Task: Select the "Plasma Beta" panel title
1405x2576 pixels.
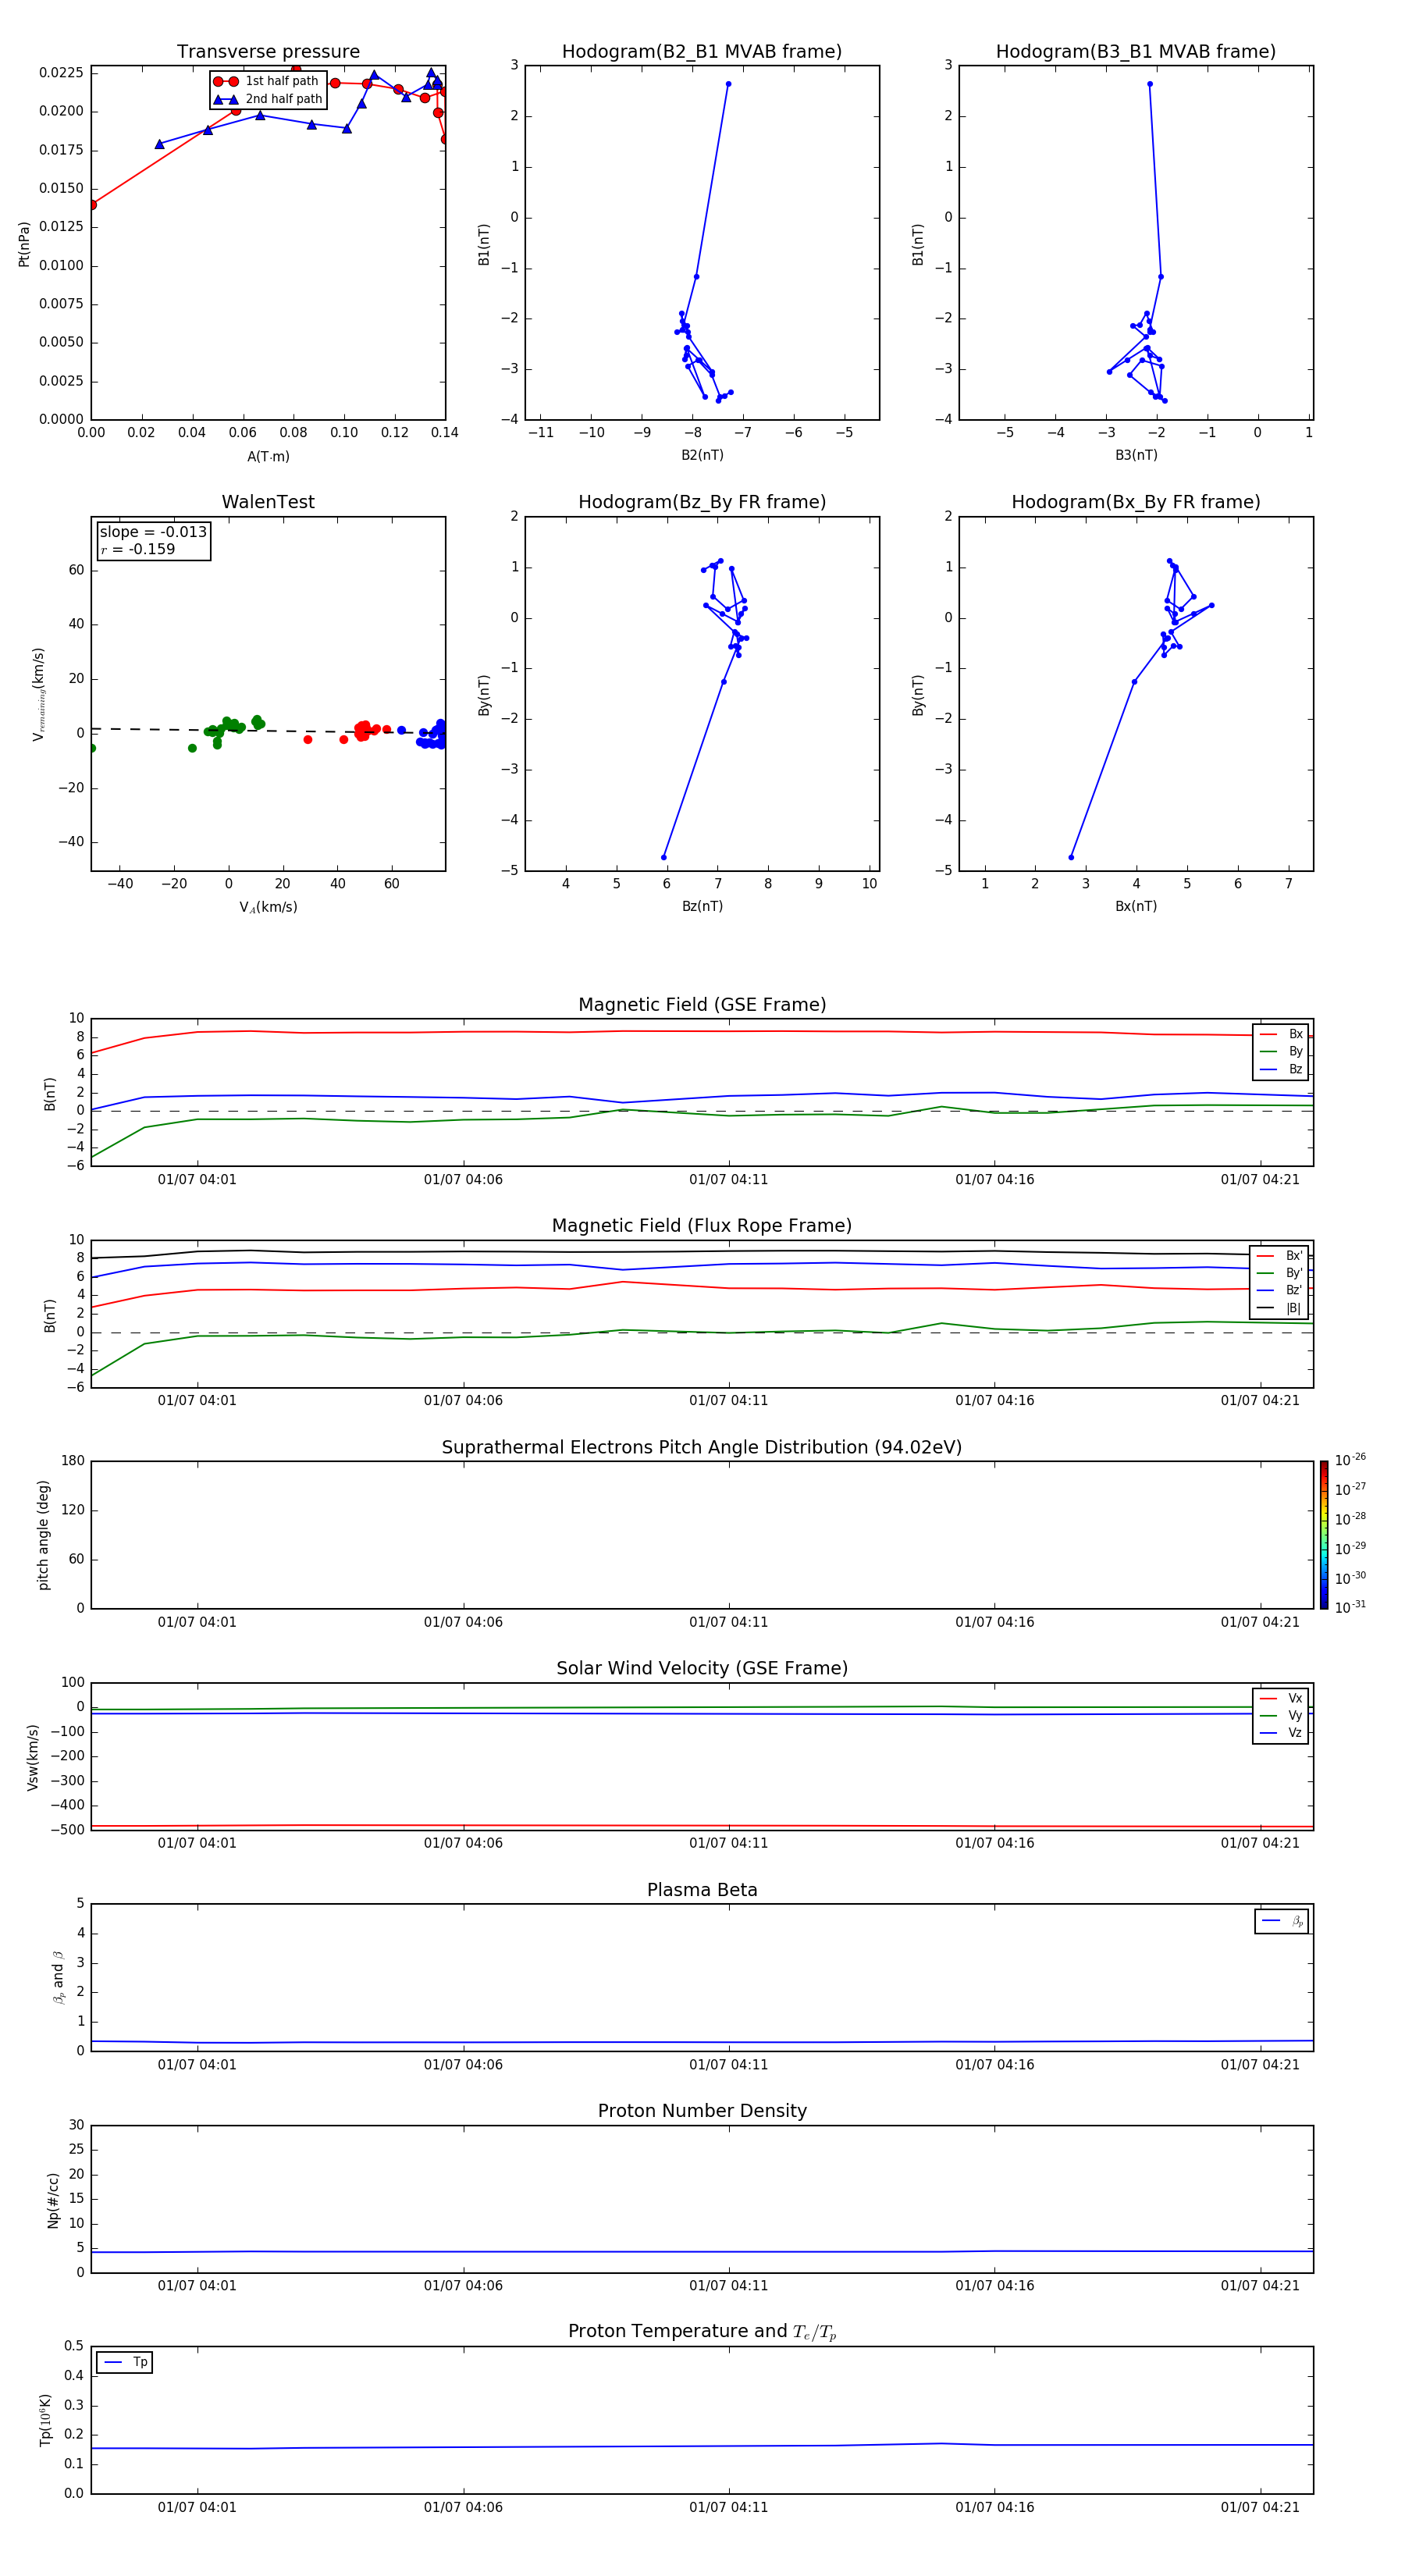Action: pos(702,1890)
